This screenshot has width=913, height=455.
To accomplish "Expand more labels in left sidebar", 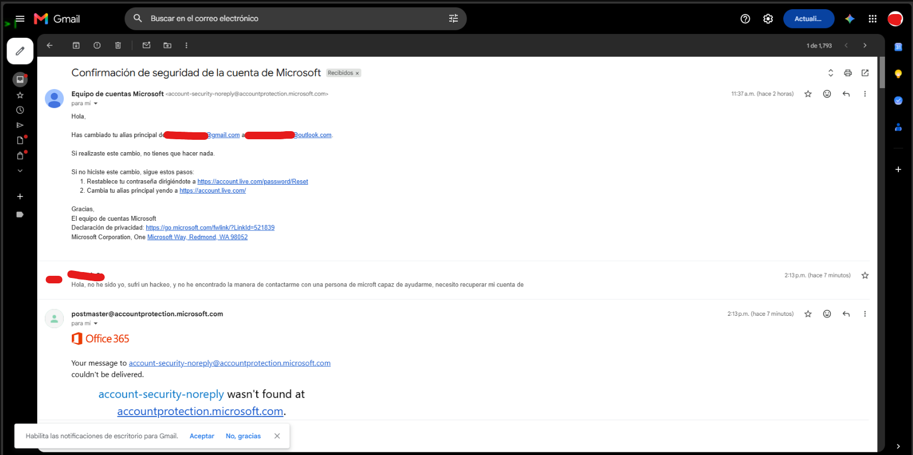I will [20, 171].
